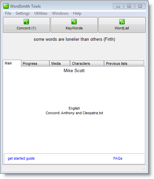Switch to the Characters tab
Image resolution: width=154 pixels, height=179 pixels.
click(87, 63)
